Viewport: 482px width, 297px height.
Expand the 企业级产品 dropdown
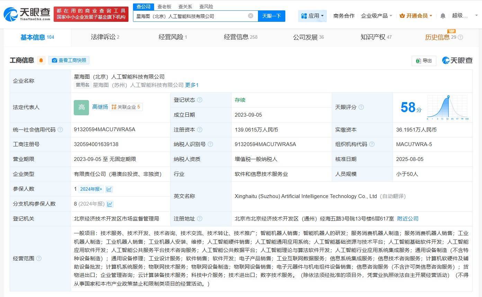tap(376, 16)
